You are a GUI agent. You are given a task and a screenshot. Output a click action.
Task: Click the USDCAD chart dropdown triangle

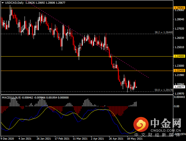(3, 3)
